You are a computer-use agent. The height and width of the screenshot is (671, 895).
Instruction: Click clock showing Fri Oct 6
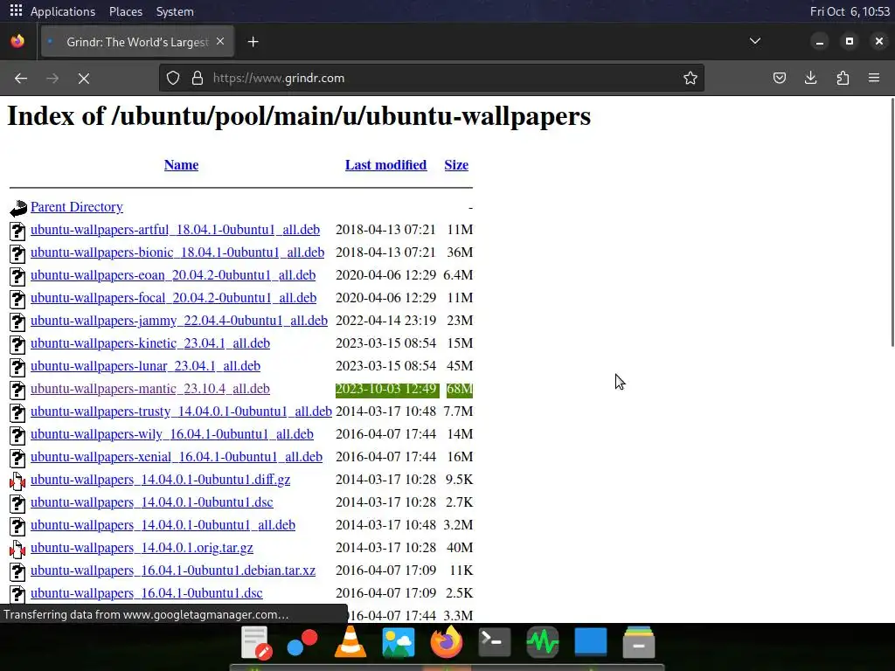[x=850, y=11]
